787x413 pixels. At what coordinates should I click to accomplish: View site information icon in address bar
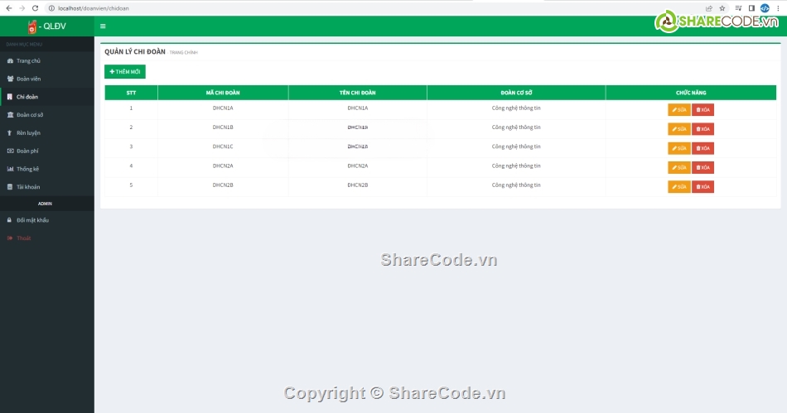(x=51, y=8)
